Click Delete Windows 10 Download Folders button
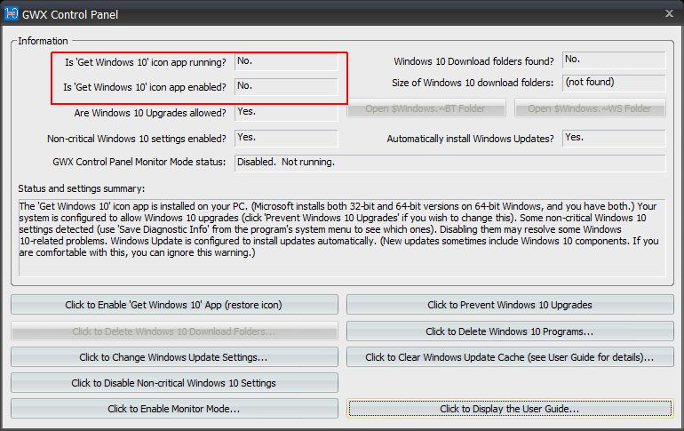 (174, 331)
